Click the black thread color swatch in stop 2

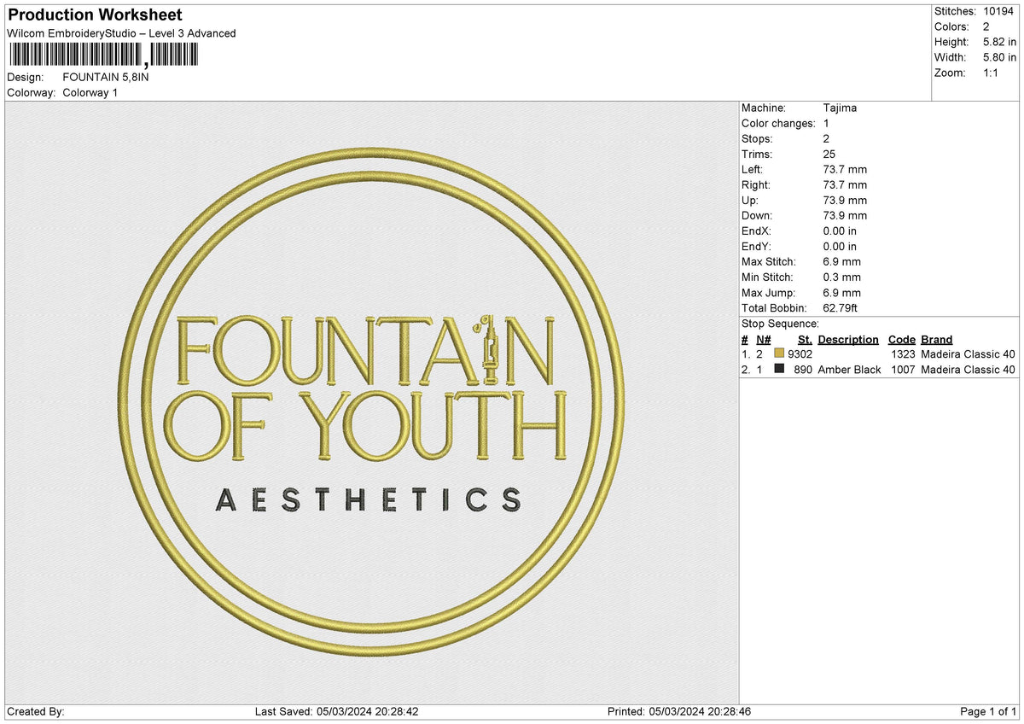(x=779, y=369)
